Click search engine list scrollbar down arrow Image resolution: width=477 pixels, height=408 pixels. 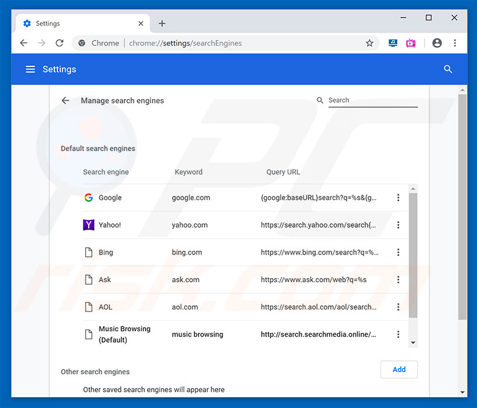tap(413, 343)
